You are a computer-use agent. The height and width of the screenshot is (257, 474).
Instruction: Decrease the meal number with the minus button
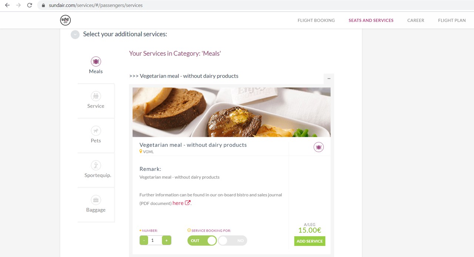(144, 240)
